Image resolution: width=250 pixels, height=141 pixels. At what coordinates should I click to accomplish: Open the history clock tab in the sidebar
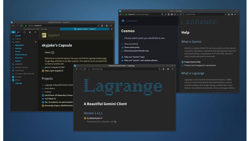click(24, 32)
